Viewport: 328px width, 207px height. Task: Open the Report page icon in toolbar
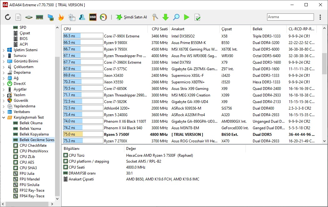[x=18, y=17]
